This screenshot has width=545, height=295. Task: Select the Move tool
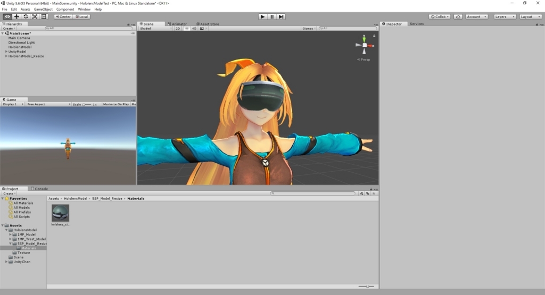coord(16,16)
